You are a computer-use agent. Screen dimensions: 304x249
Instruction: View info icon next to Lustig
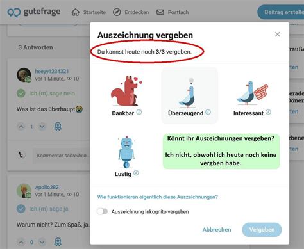136,173
